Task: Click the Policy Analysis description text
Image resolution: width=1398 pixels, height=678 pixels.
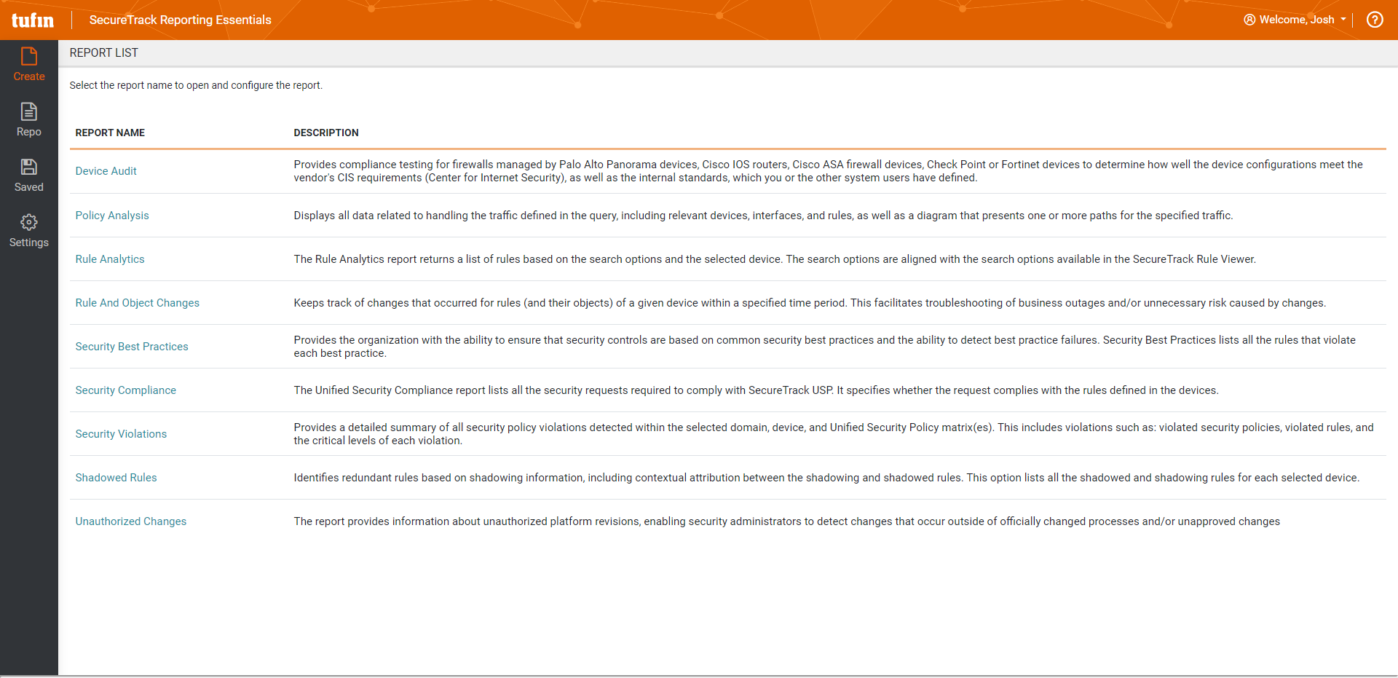Action: tap(763, 216)
